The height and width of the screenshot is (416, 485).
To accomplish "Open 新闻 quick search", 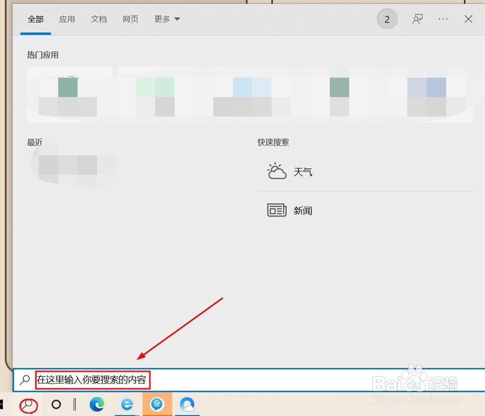I will (x=365, y=211).
